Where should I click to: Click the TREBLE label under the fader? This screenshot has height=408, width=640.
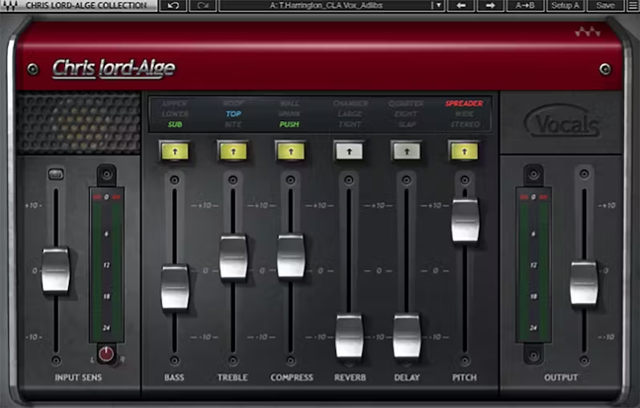point(233,378)
